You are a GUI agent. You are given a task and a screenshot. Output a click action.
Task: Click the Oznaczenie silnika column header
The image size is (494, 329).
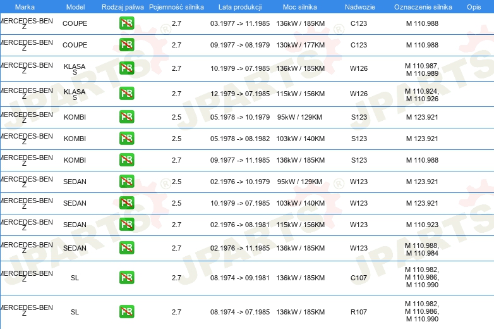point(423,7)
